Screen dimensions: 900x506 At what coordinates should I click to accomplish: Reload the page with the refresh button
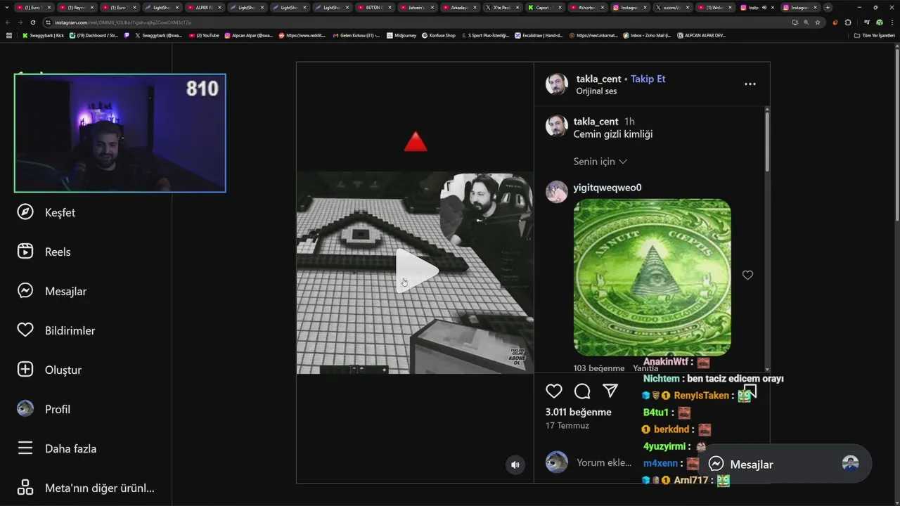(x=33, y=22)
